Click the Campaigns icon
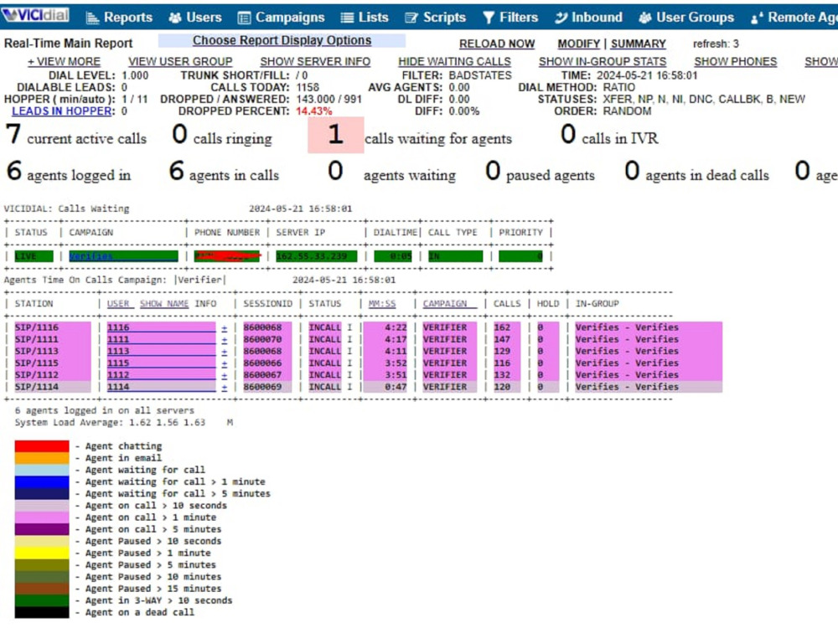Image resolution: width=838 pixels, height=628 pixels. (x=244, y=18)
